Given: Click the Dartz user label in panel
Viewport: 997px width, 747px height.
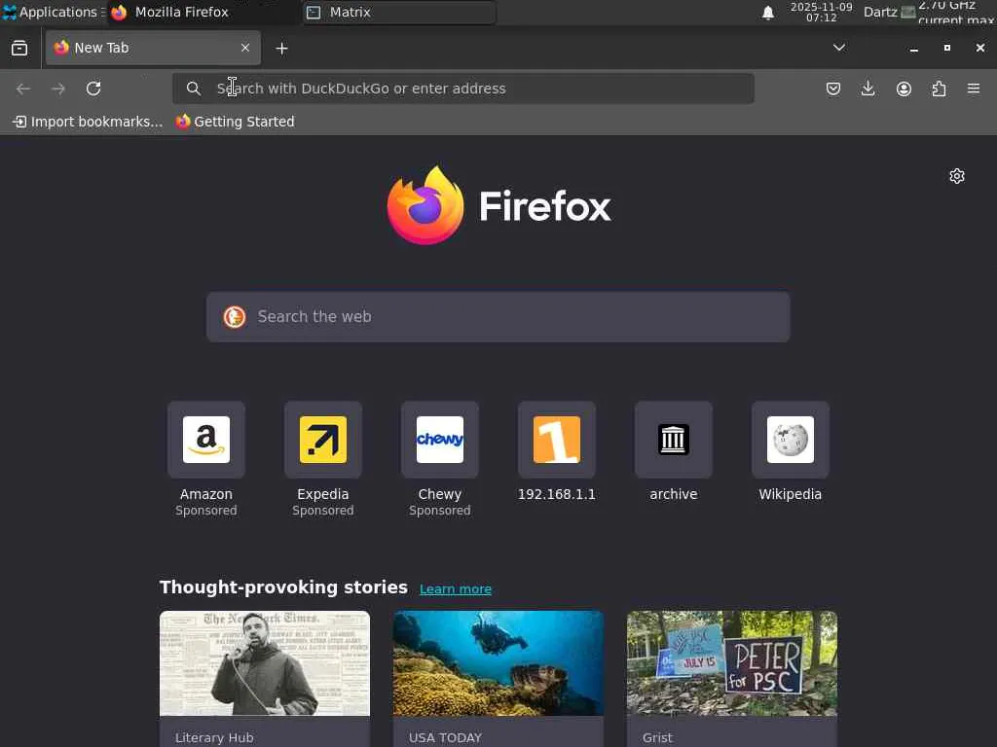Looking at the screenshot, I should pos(880,12).
